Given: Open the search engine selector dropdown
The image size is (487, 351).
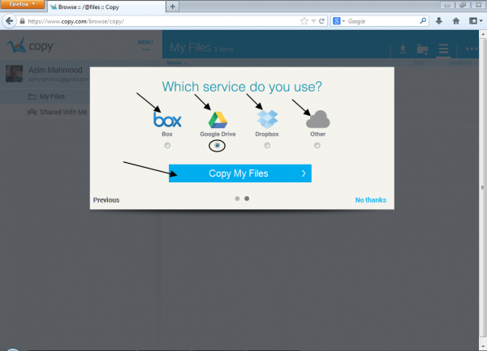Looking at the screenshot, I should click(x=338, y=21).
